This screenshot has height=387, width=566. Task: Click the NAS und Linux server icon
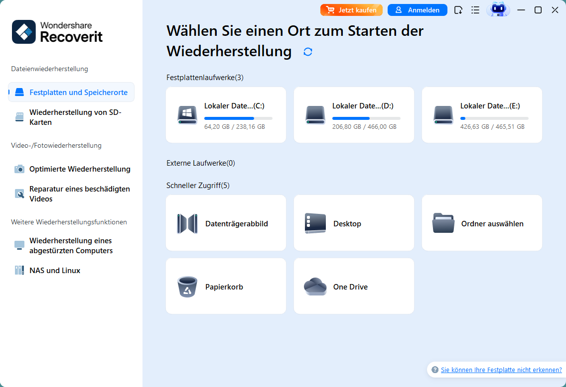pyautogui.click(x=19, y=270)
